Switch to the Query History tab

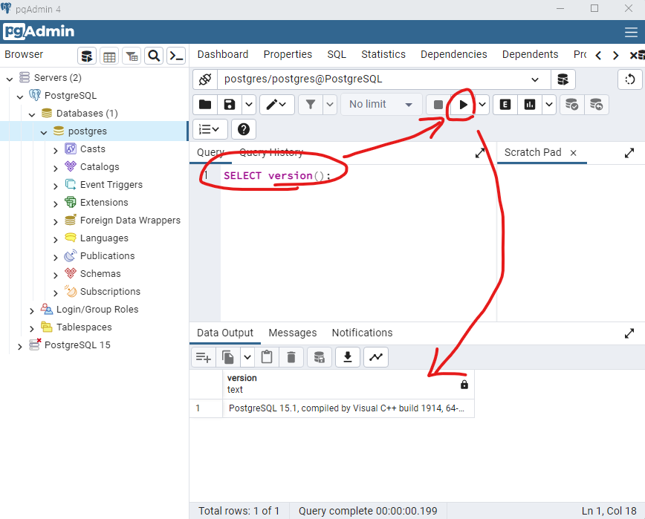tap(270, 153)
